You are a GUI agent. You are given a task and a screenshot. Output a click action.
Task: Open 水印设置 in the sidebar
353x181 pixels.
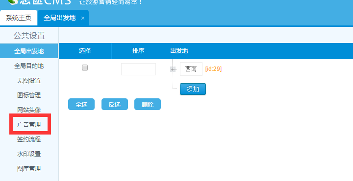pos(29,154)
